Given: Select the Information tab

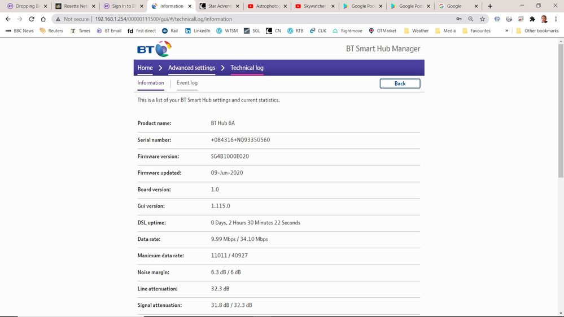Looking at the screenshot, I should [x=151, y=83].
